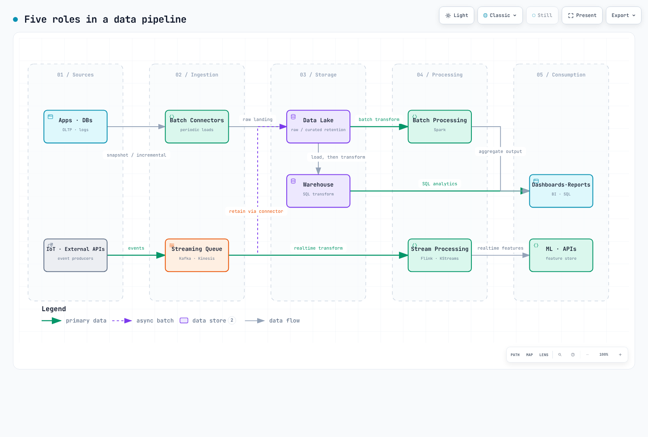
Task: Start Present mode
Action: point(582,15)
